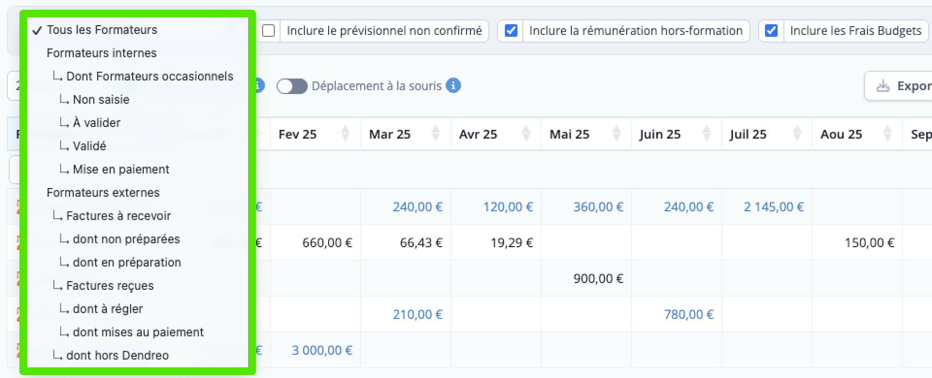Open info icon next to Déplacement à la souris
Image resolution: width=932 pixels, height=378 pixels.
coord(453,85)
